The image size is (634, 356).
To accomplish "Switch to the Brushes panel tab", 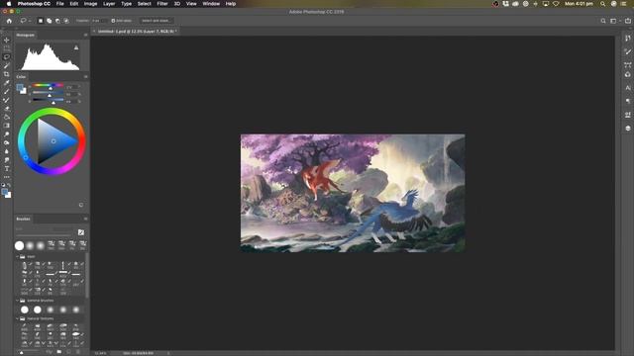I will tap(23, 219).
